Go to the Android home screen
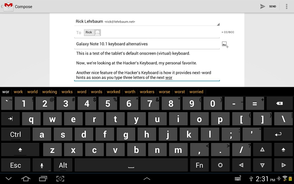Screen dimensions: 294x184 pos(26,179)
